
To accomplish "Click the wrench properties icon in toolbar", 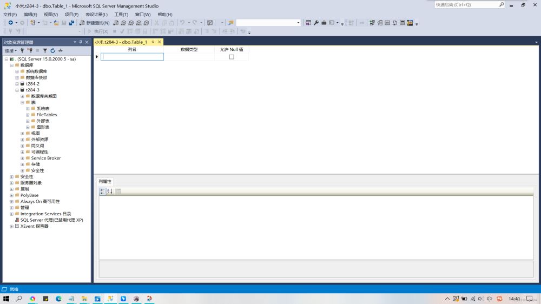I will click(316, 23).
